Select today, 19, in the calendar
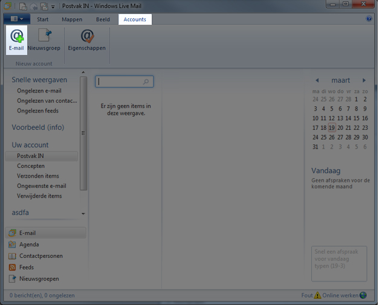This screenshot has width=379, height=305. pyautogui.click(x=332, y=127)
